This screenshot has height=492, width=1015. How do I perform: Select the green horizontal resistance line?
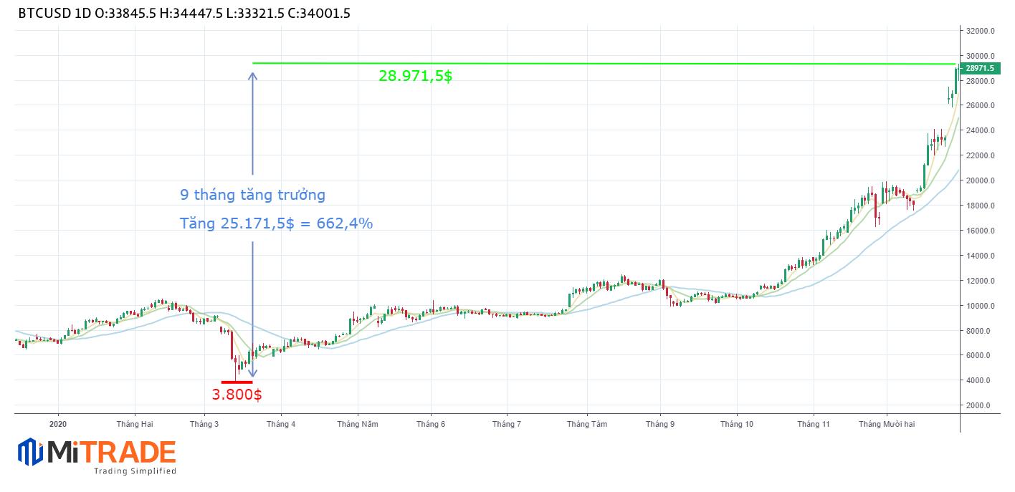point(573,63)
